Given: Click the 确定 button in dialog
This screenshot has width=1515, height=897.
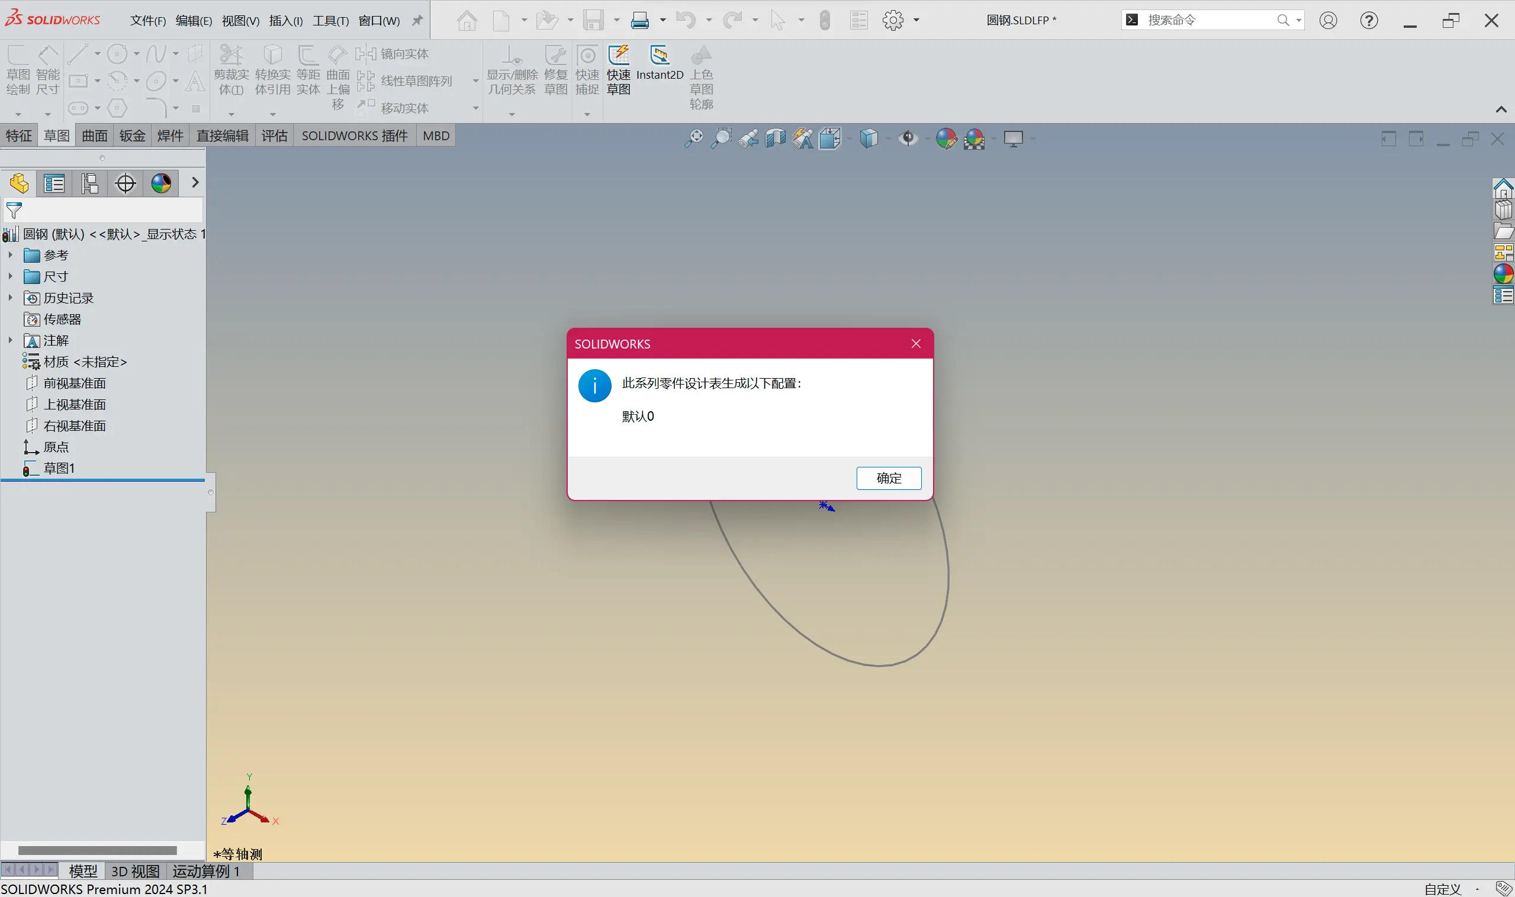Looking at the screenshot, I should click(x=889, y=478).
